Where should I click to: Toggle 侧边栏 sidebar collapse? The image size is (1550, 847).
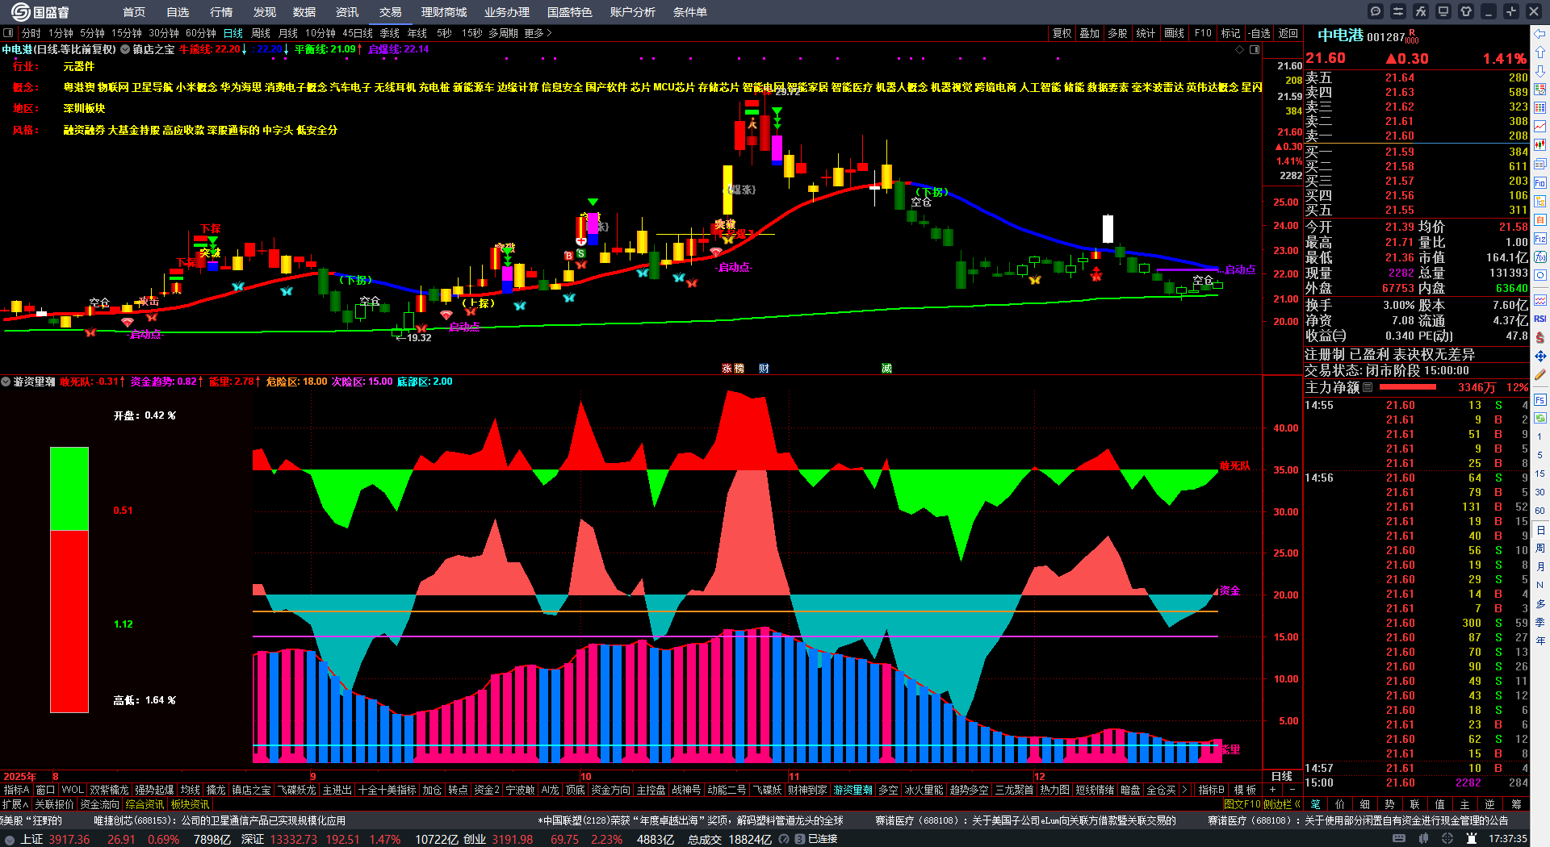click(1281, 804)
